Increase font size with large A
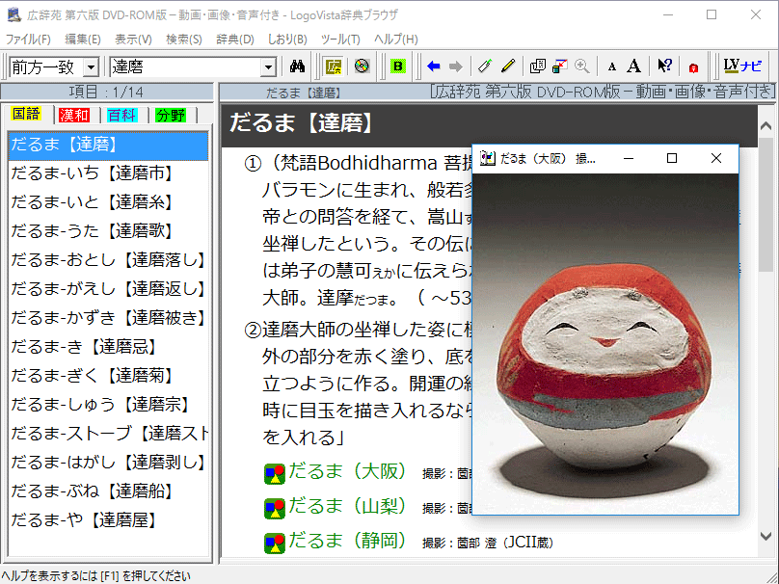Screen dimensions: 779x584 click(x=633, y=66)
